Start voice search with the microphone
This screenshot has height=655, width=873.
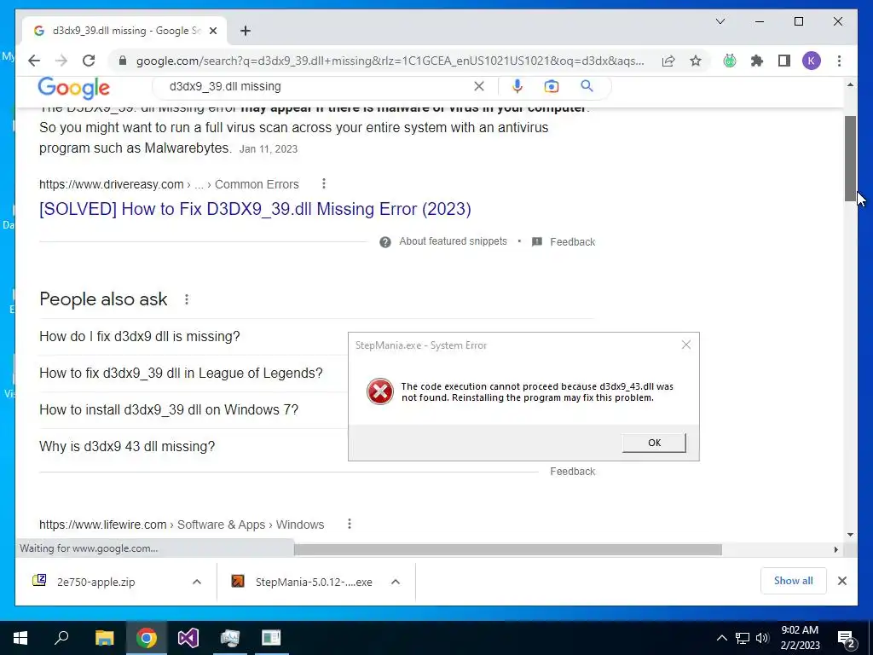coord(517,86)
